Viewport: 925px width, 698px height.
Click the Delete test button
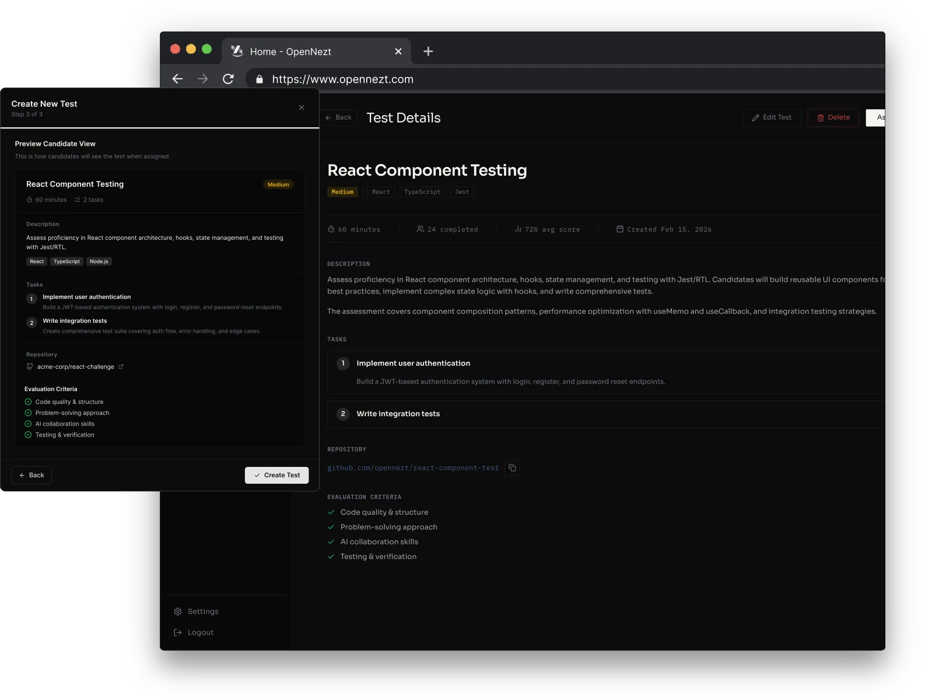coord(833,117)
